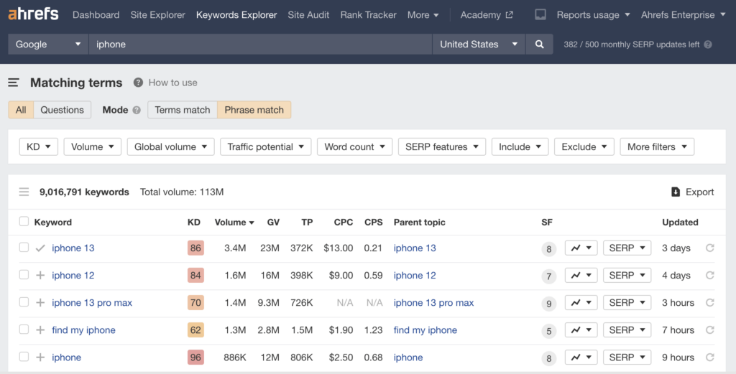Select Terms match mode
Viewport: 736px width, 374px height.
(x=183, y=110)
